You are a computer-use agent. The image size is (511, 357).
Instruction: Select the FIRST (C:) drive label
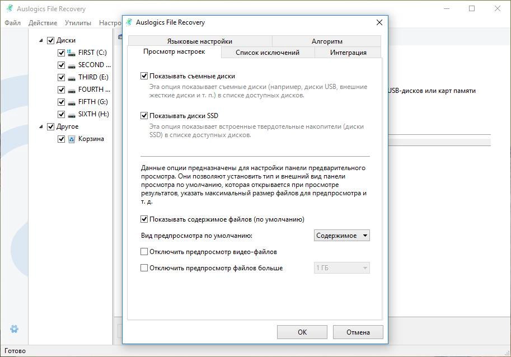click(x=92, y=53)
